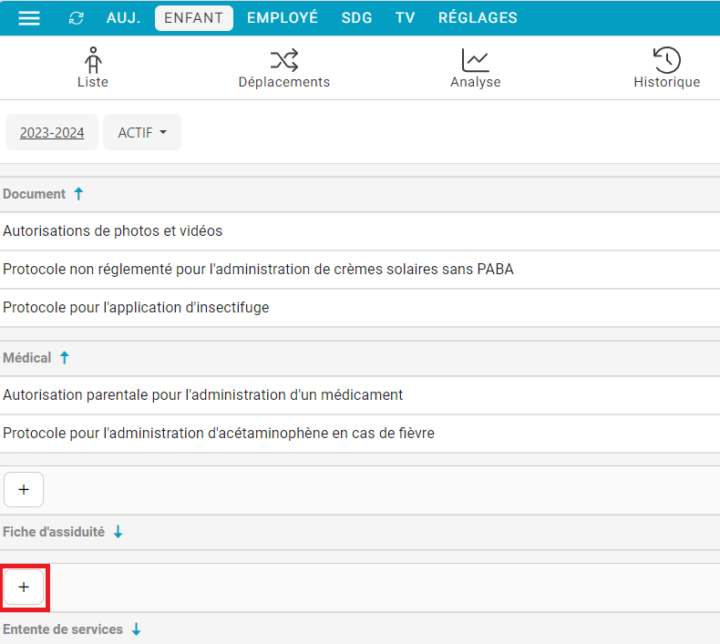Screen dimensions: 720x644
Task: Open the TV tab
Action: click(x=405, y=18)
